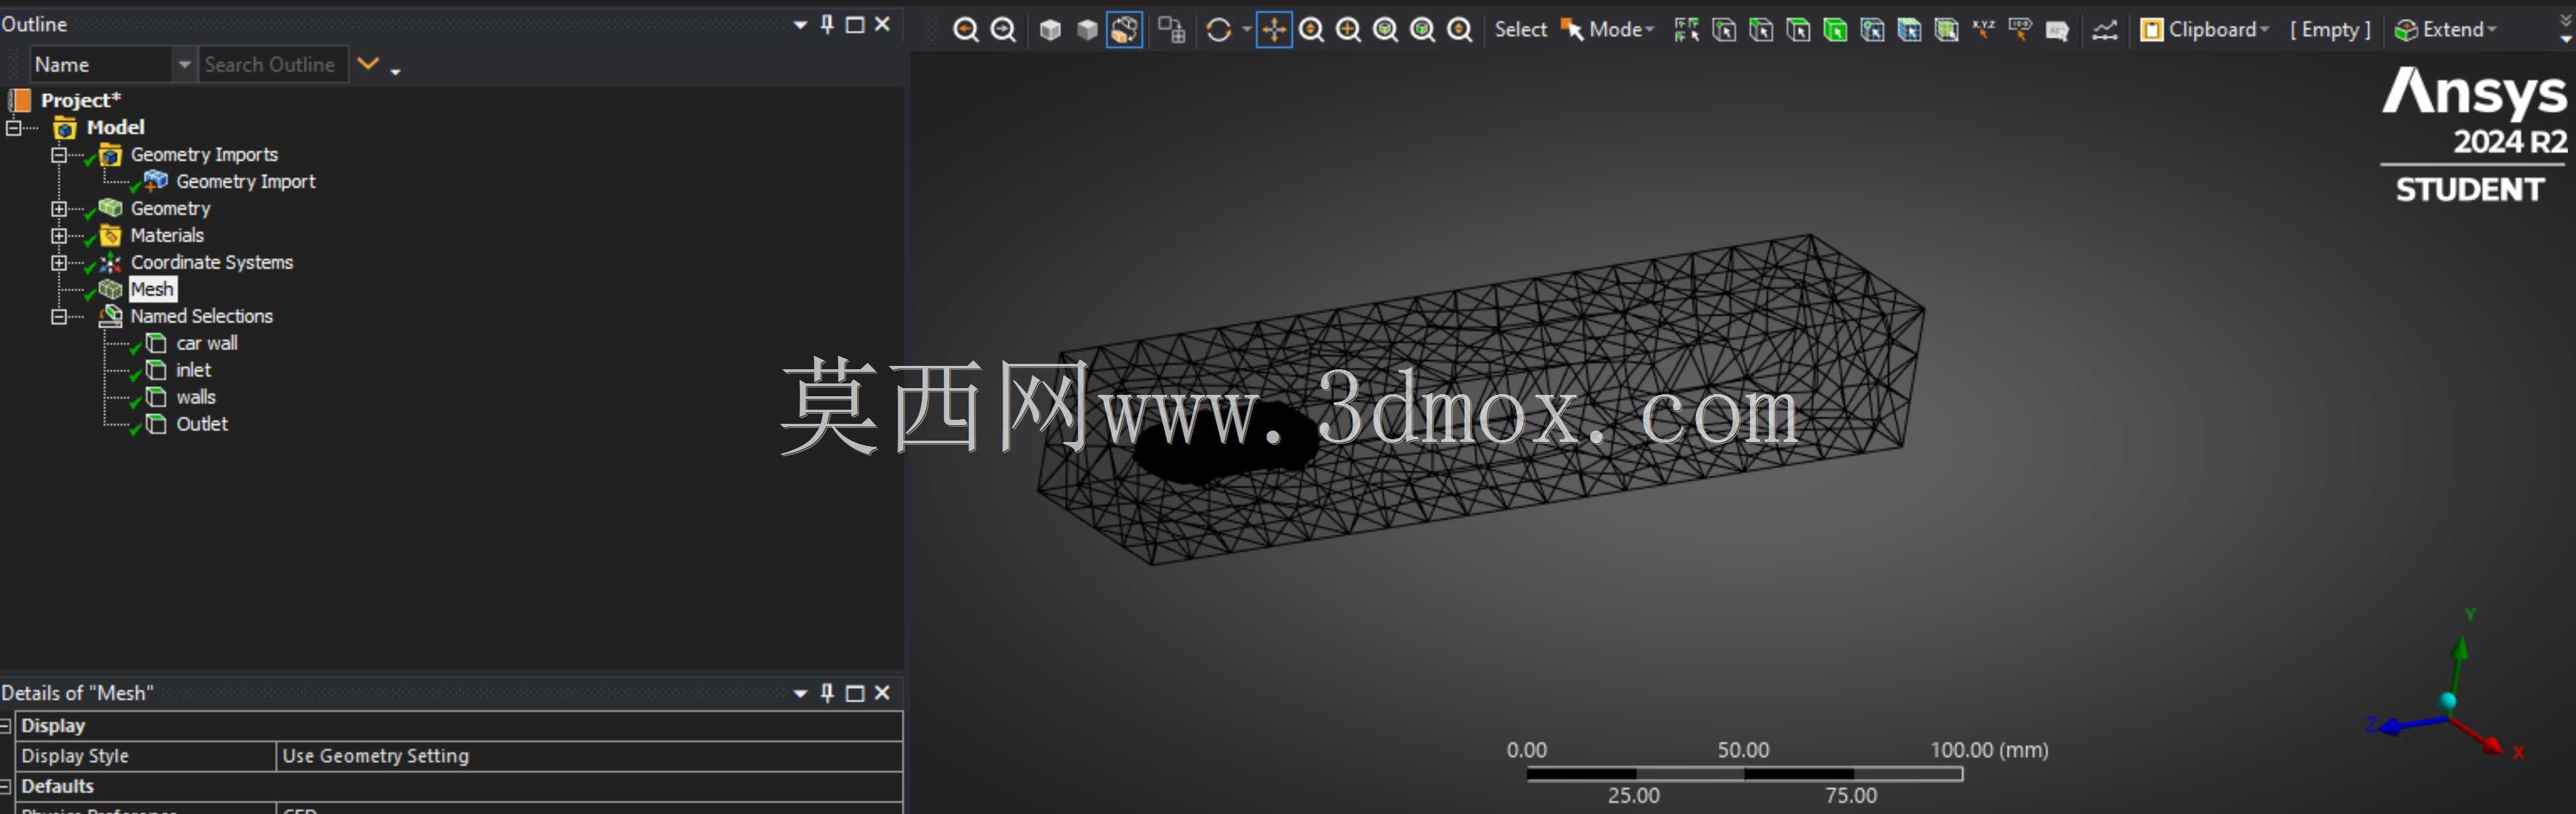
Task: Activate the Rotate view tool
Action: [1218, 30]
